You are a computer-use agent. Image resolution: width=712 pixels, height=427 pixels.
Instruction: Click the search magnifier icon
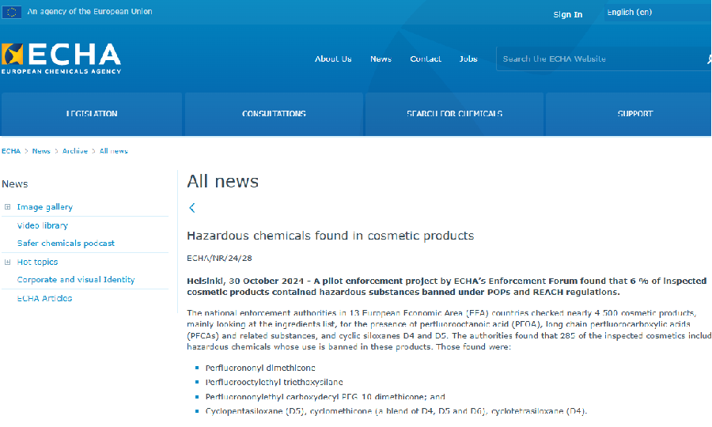709,59
